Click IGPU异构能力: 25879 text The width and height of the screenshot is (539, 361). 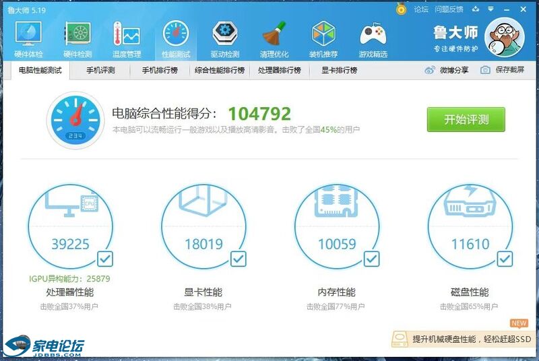(70, 279)
